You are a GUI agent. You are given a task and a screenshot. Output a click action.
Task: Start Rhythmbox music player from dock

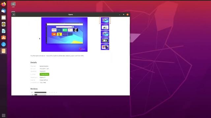pos(4,24)
